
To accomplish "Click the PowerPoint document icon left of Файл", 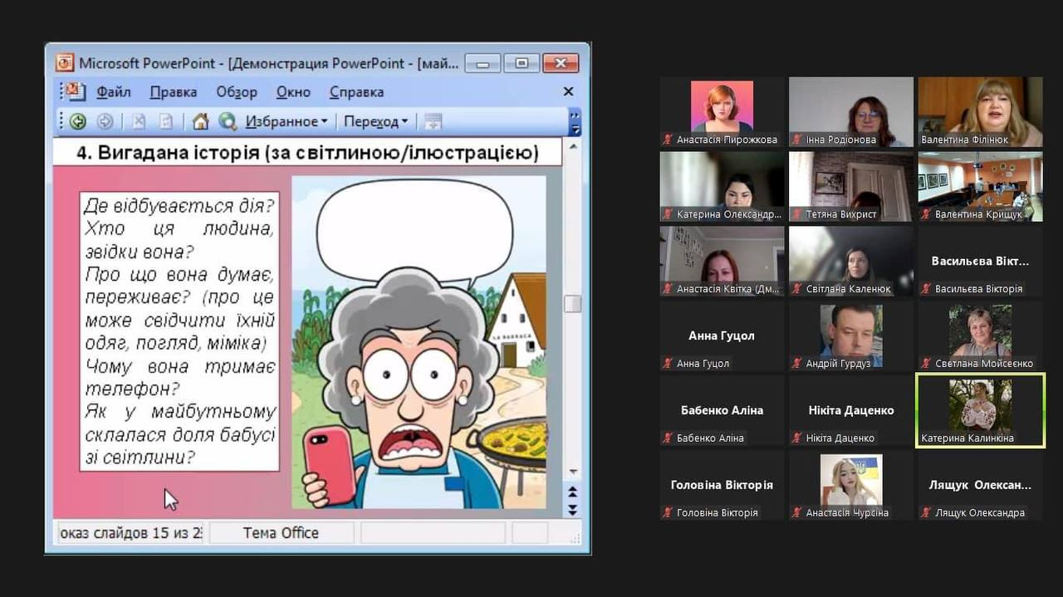I will click(75, 91).
